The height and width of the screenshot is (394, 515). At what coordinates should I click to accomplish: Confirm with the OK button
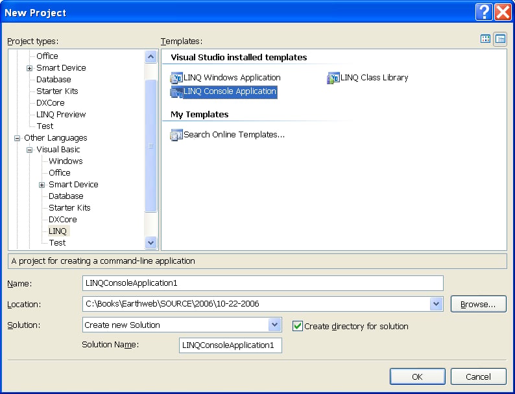click(418, 377)
